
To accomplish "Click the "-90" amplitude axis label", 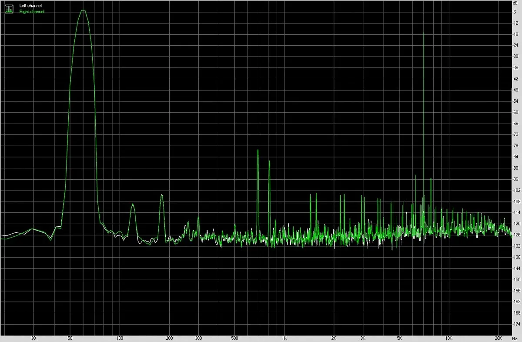I will (516, 168).
